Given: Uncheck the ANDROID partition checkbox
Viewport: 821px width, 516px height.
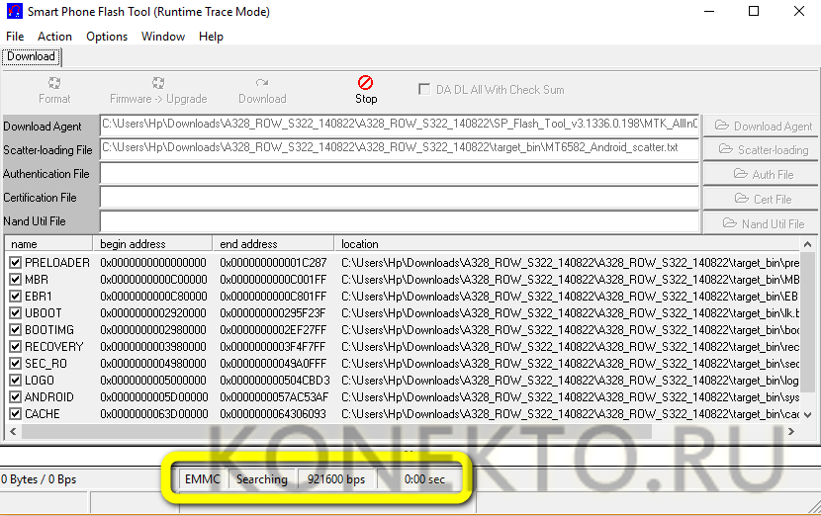Looking at the screenshot, I should point(15,397).
